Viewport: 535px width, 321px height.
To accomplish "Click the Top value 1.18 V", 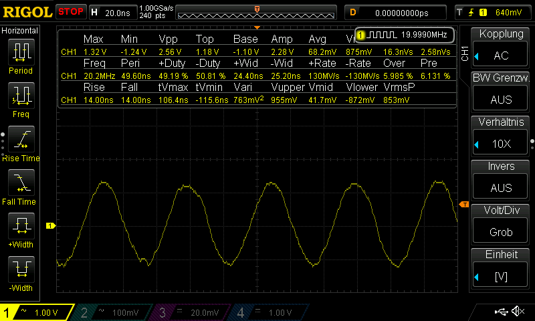I will point(207,52).
